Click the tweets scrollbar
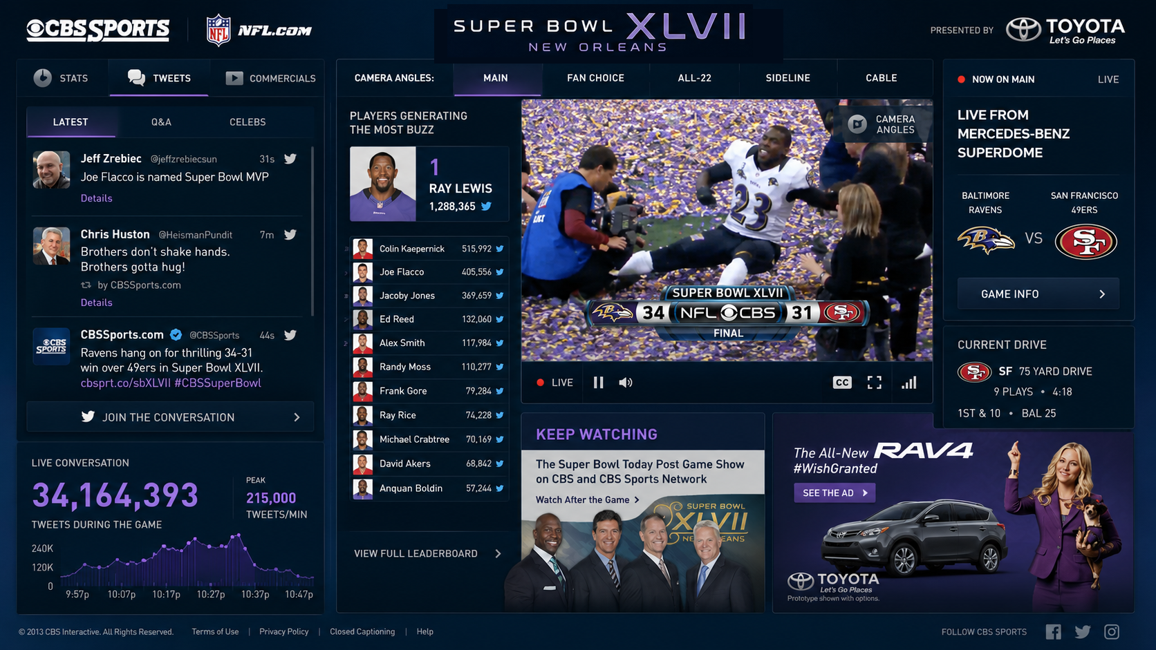Screen dimensions: 1156x650 pos(313,231)
